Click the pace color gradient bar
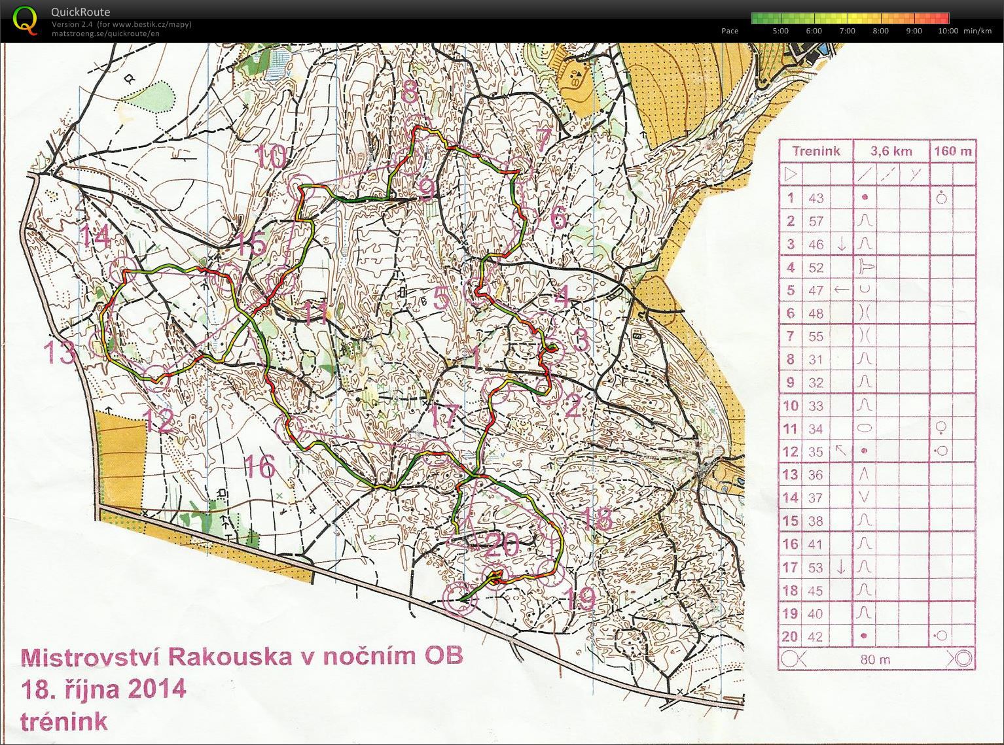The image size is (1004, 745). click(850, 18)
